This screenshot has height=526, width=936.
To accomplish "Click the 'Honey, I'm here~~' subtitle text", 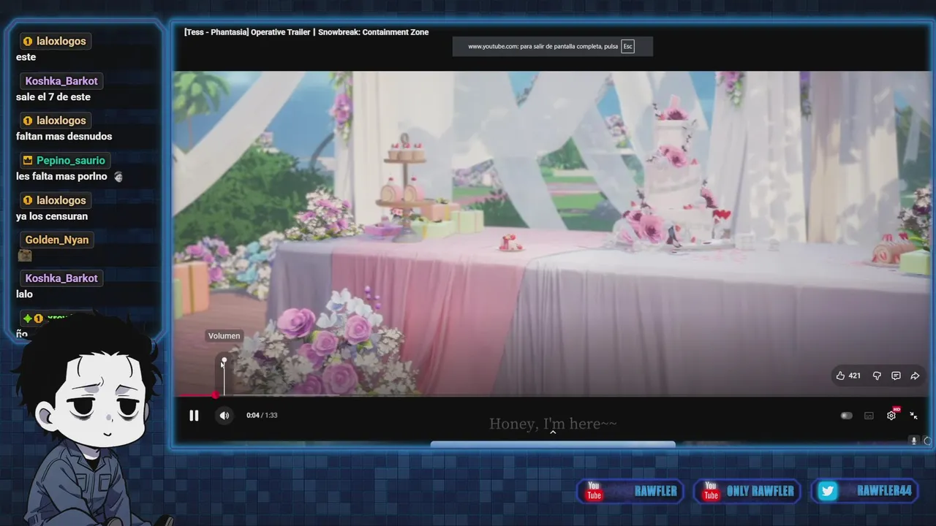I will click(553, 424).
